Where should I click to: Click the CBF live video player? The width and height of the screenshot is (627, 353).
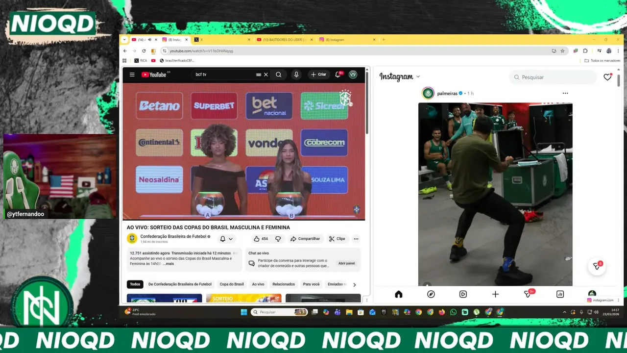pyautogui.click(x=243, y=151)
